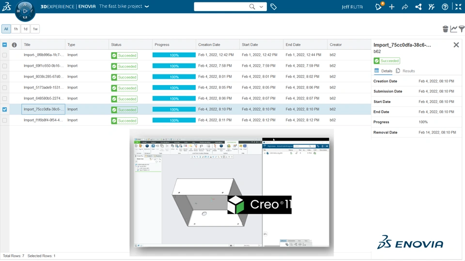465x261 pixels.
Task: Click progress bar of Import_75cc0dfa row
Action: pos(174,110)
